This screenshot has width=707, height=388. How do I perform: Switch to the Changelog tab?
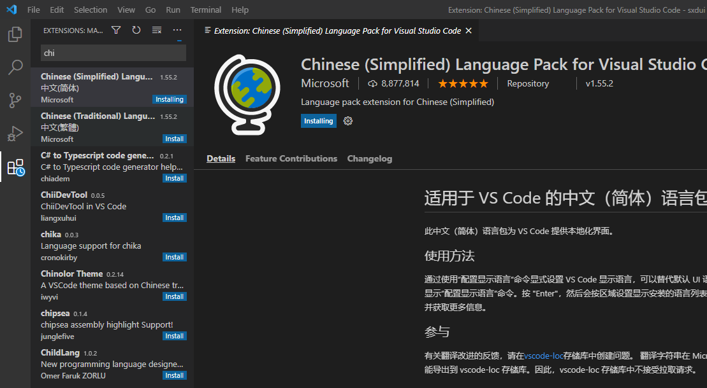point(370,158)
